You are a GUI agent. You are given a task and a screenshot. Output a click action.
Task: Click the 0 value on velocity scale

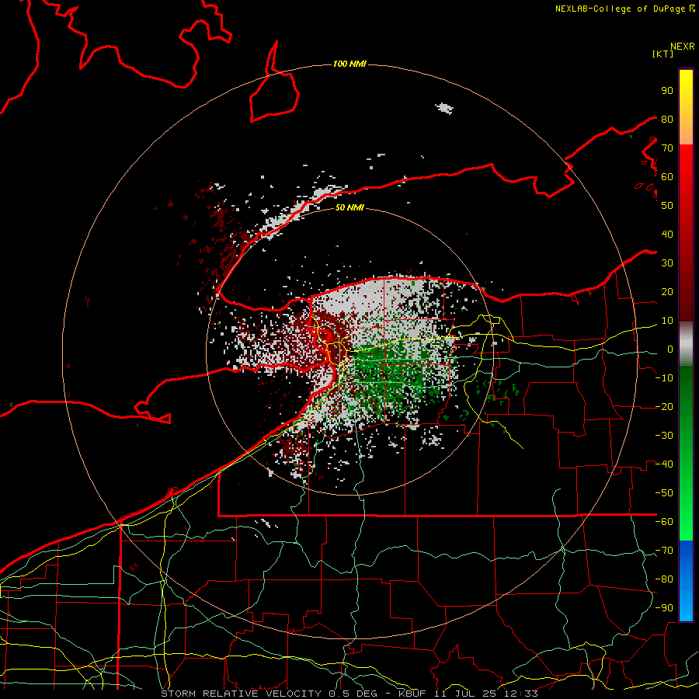pyautogui.click(x=670, y=349)
